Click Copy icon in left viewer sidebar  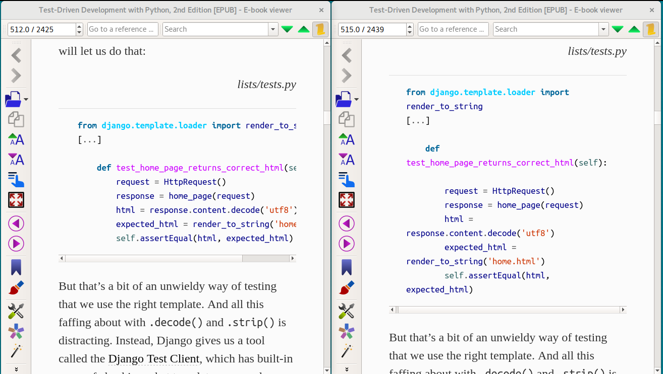tap(16, 119)
